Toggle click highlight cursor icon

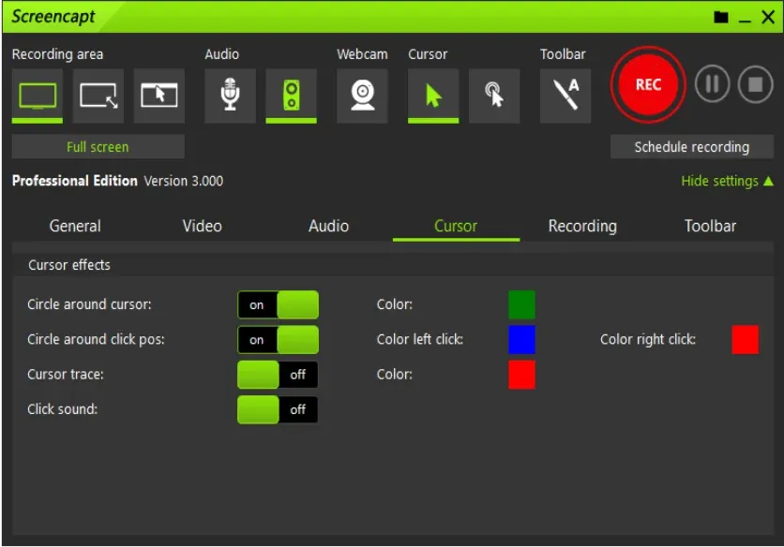point(494,96)
